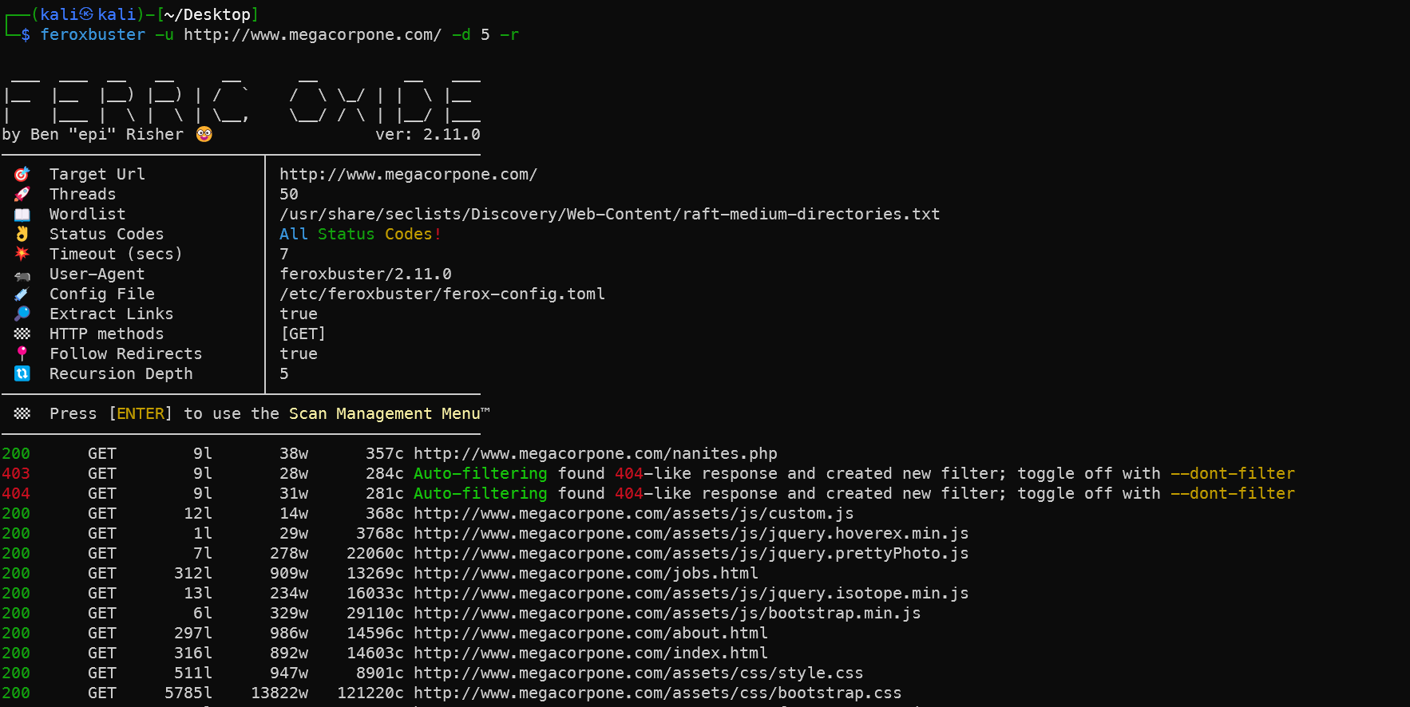Click the syringe emoji beside Config File
Viewport: 1410px width, 707px height.
click(x=22, y=294)
